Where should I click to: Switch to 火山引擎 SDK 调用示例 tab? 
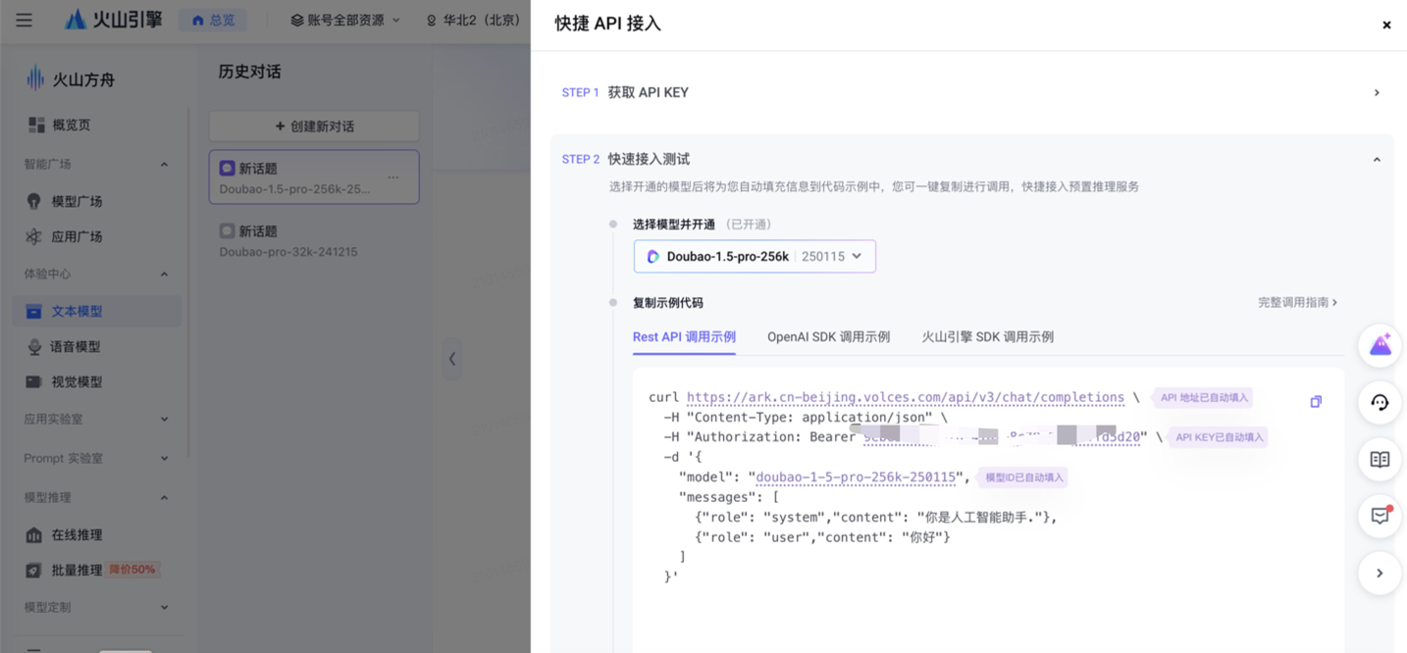(987, 336)
